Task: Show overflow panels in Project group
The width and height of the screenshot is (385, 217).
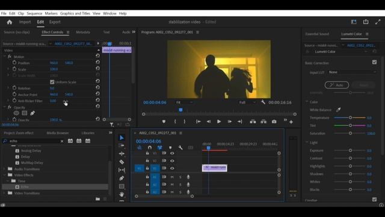Action: pyautogui.click(x=111, y=133)
